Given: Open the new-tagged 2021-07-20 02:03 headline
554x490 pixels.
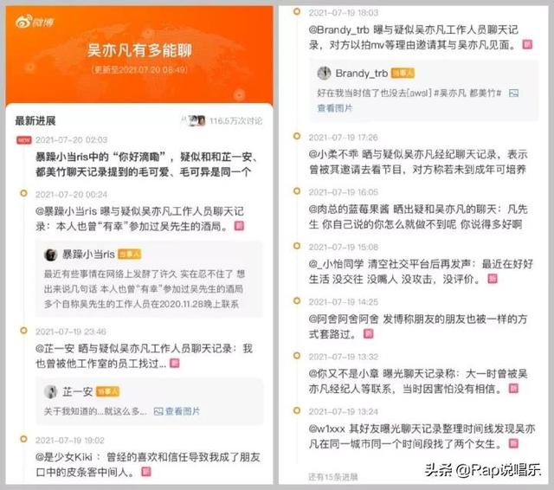Looking at the screenshot, I should (x=146, y=164).
